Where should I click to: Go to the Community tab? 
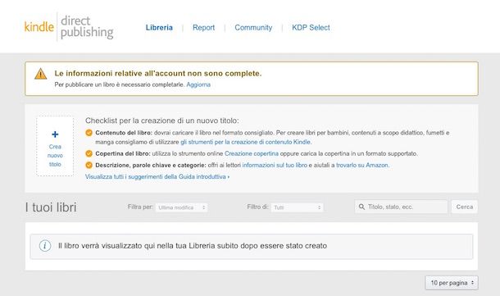tap(253, 28)
